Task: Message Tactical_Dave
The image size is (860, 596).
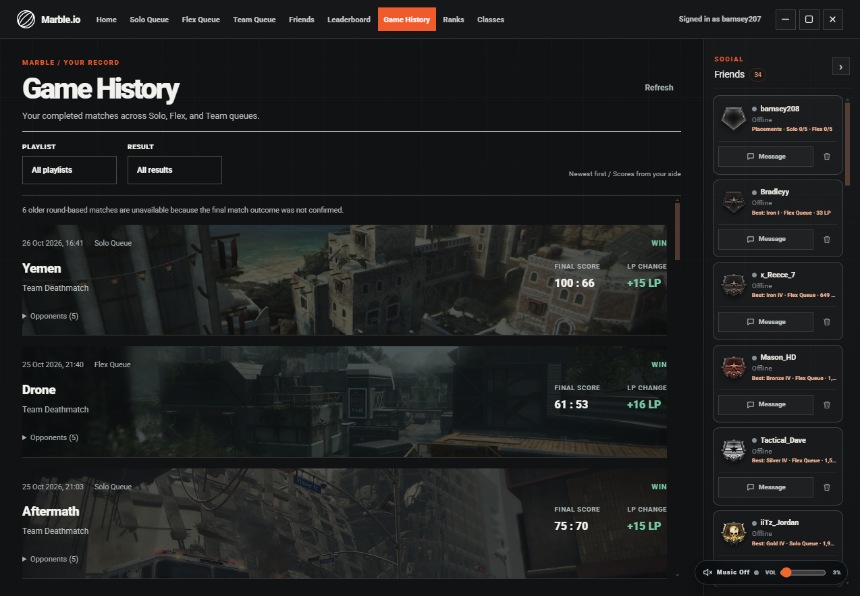Action: (x=765, y=487)
